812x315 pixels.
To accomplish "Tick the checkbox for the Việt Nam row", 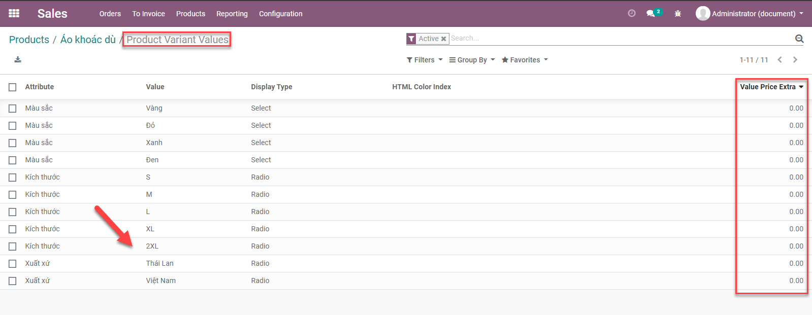I will tap(13, 281).
